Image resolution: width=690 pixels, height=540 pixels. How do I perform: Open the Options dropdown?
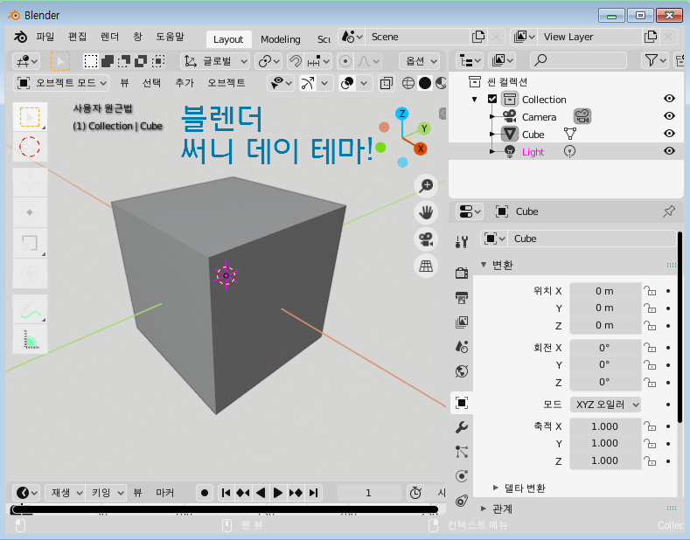tap(420, 61)
